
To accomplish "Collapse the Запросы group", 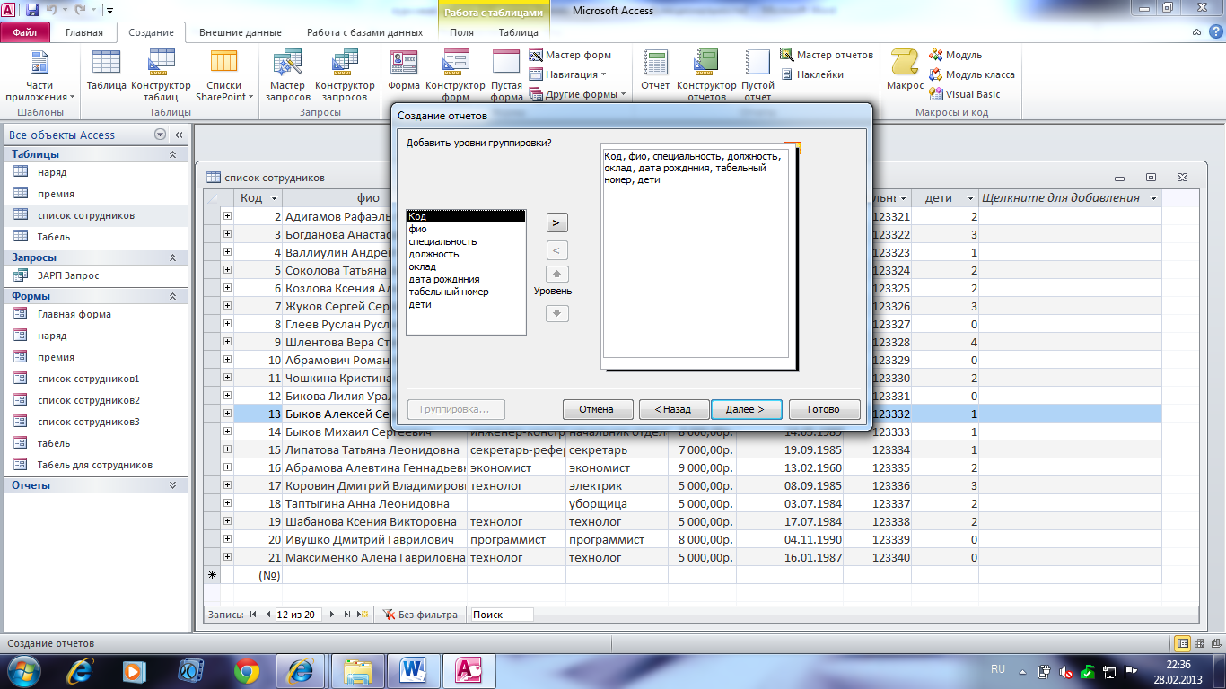I will [172, 257].
